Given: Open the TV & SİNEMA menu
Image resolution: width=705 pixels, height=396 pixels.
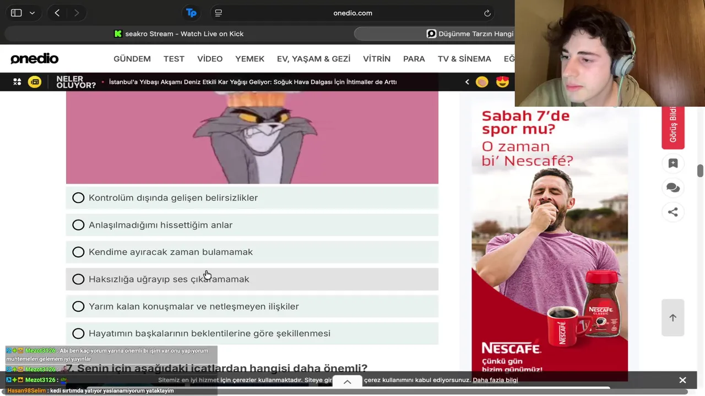Looking at the screenshot, I should pyautogui.click(x=464, y=59).
